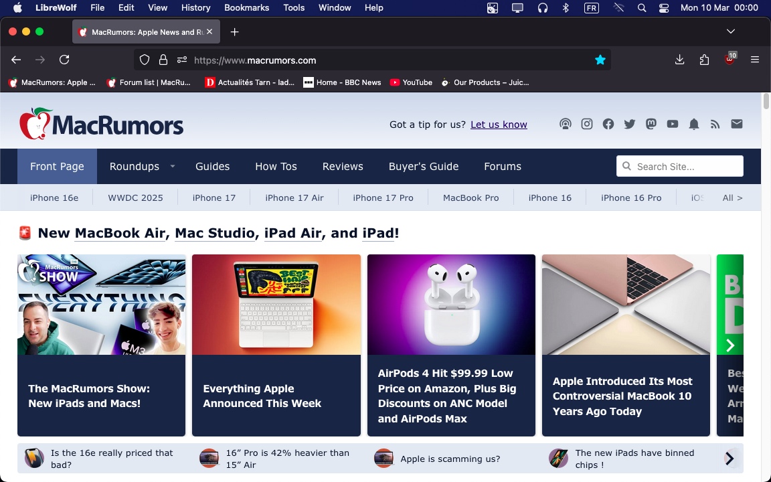The image size is (771, 482).
Task: Toggle the bookmark star in address bar
Action: click(600, 60)
